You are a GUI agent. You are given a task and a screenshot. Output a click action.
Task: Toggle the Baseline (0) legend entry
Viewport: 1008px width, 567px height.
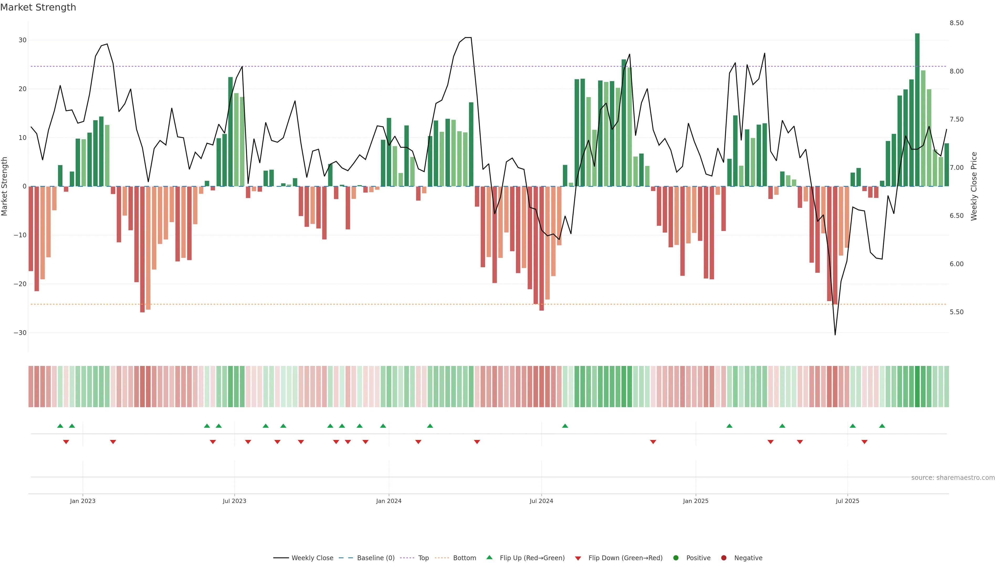pos(375,558)
